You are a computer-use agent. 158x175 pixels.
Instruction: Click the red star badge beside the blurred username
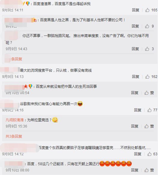(26, 86)
